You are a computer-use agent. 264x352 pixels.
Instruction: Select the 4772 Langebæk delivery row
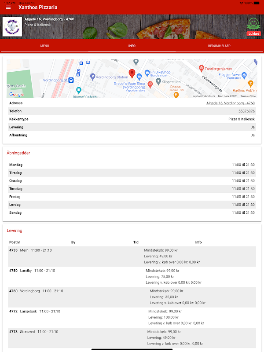[132, 317]
